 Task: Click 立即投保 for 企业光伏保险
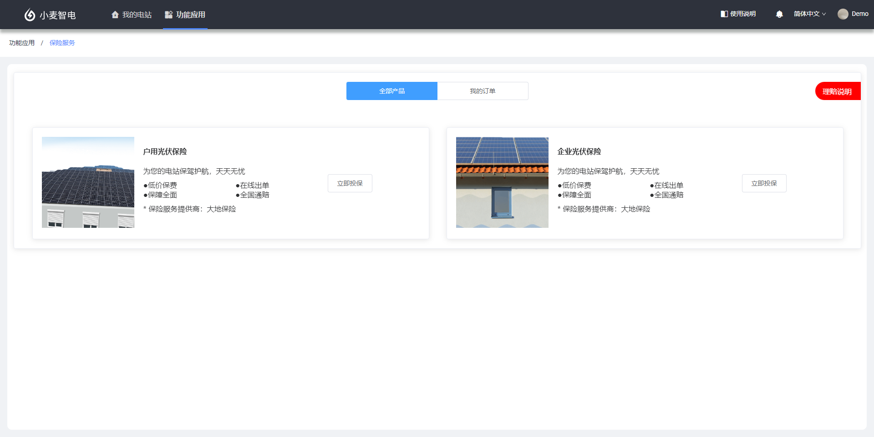764,183
